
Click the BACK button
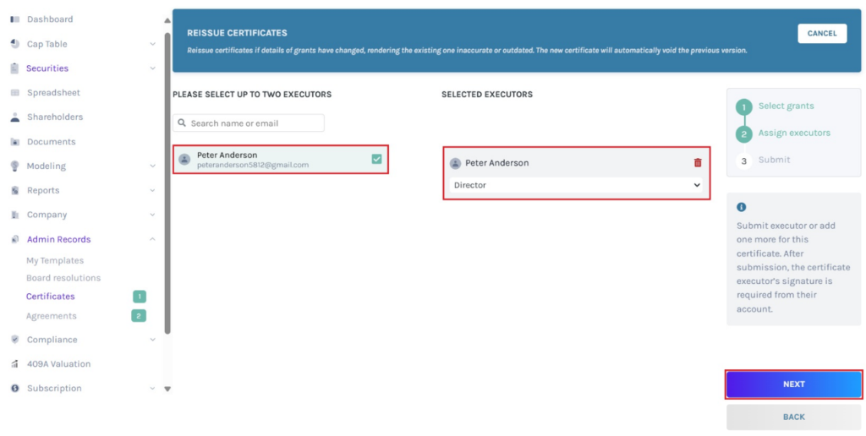793,417
